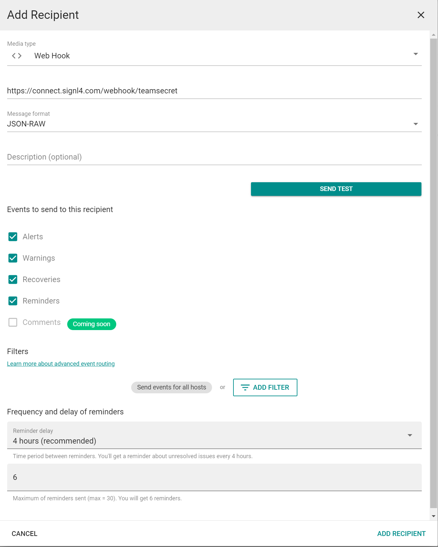Uncheck the Warnings checkbox
The image size is (438, 547).
tap(13, 258)
